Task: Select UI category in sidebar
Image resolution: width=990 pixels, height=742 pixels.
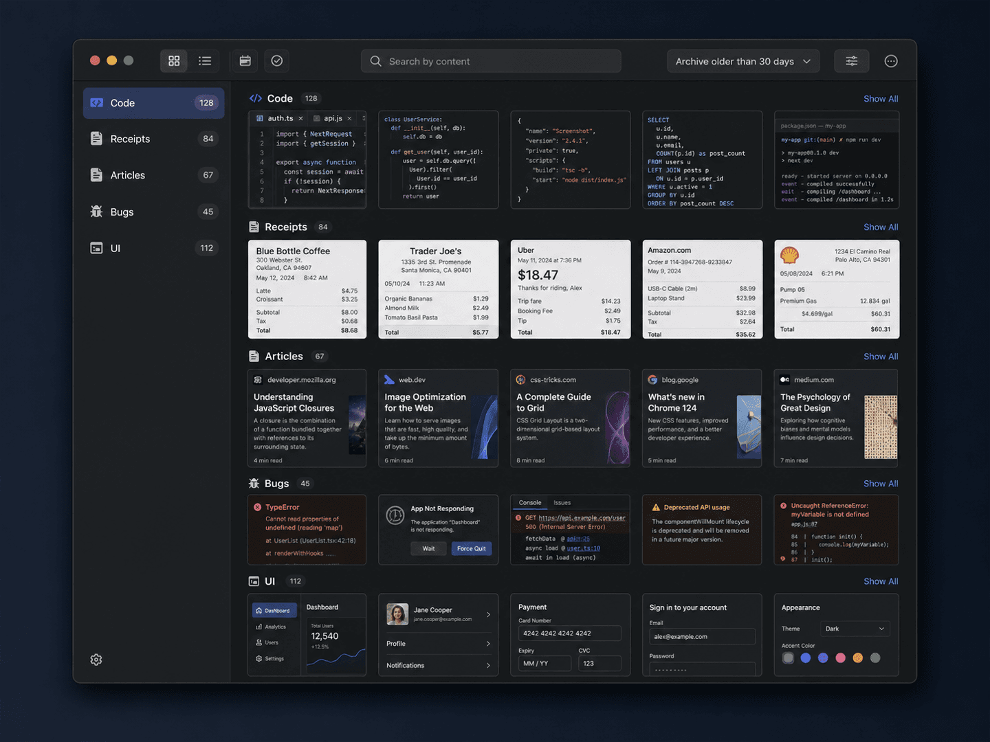Action: pos(153,248)
